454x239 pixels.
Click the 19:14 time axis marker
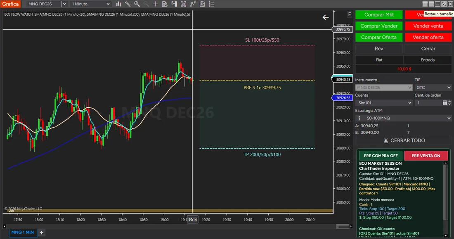pos(193,220)
